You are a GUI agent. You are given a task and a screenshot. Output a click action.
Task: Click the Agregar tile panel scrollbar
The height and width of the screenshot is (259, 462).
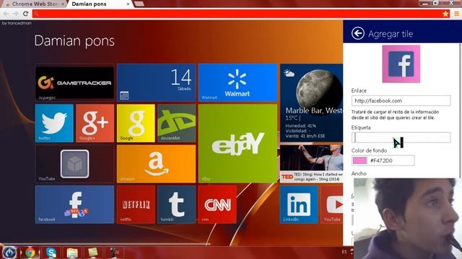pos(460,110)
